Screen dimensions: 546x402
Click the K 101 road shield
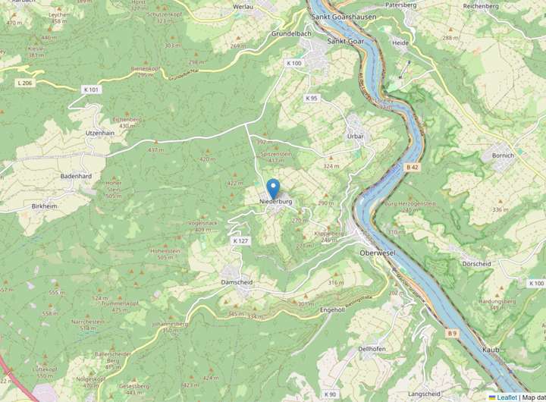(x=91, y=90)
